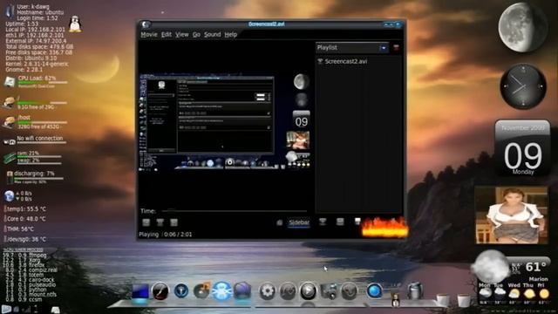558x314 pixels.
Task: Open the music note dock icon
Action: 201,291
